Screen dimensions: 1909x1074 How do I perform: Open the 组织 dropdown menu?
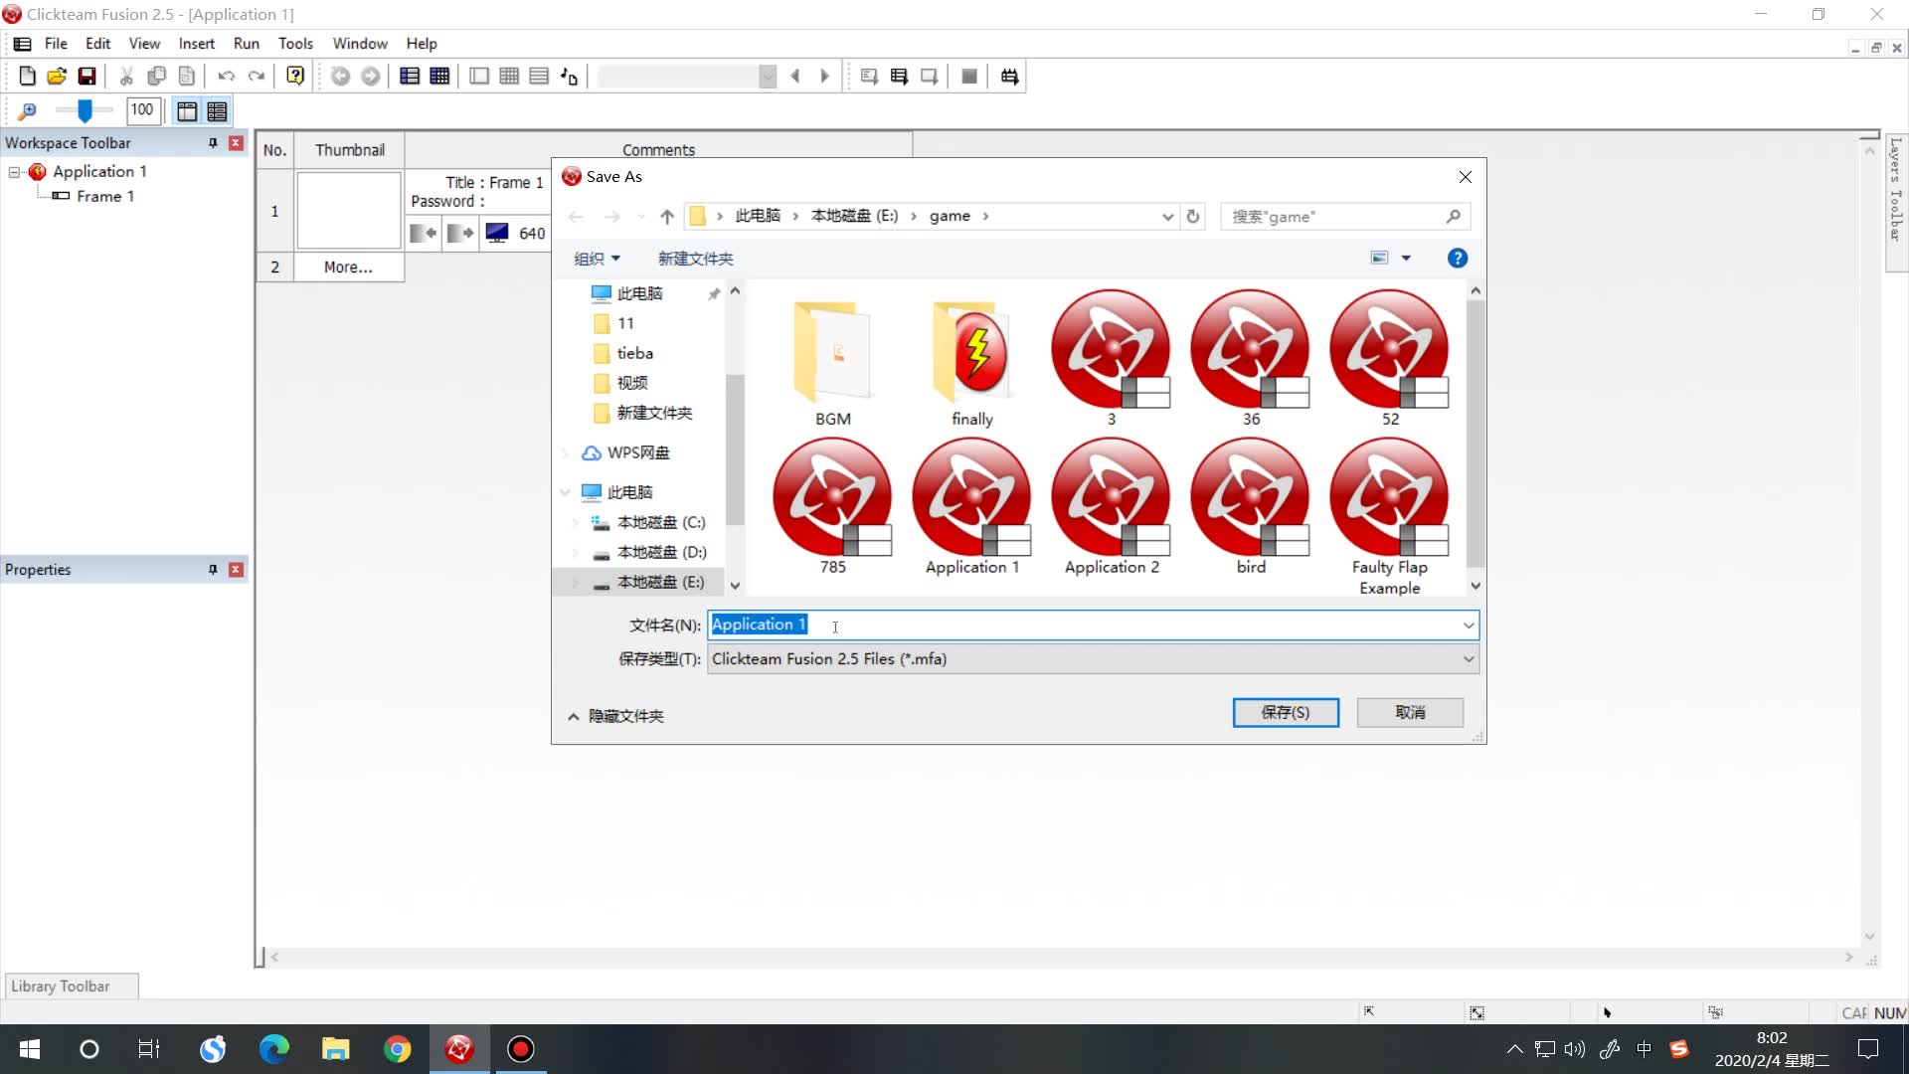(597, 259)
